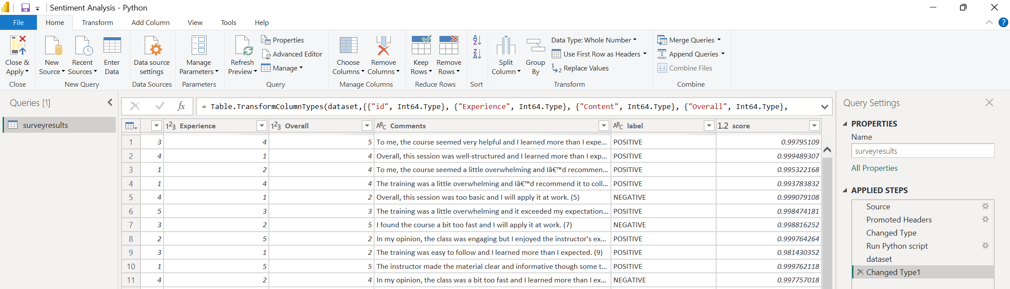1010x289 pixels.
Task: Confirm formula with checkmark icon
Action: pos(160,106)
